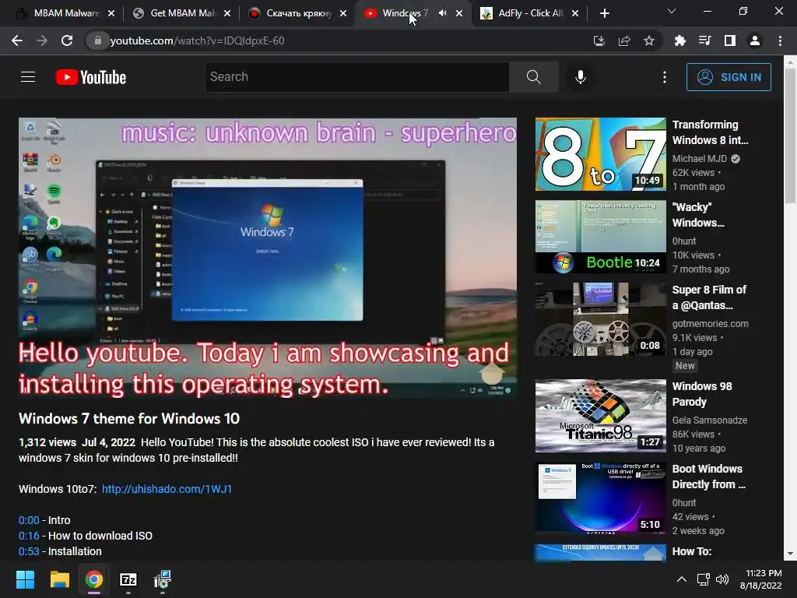Open the Windows Start menu
The image size is (797, 598).
click(25, 579)
